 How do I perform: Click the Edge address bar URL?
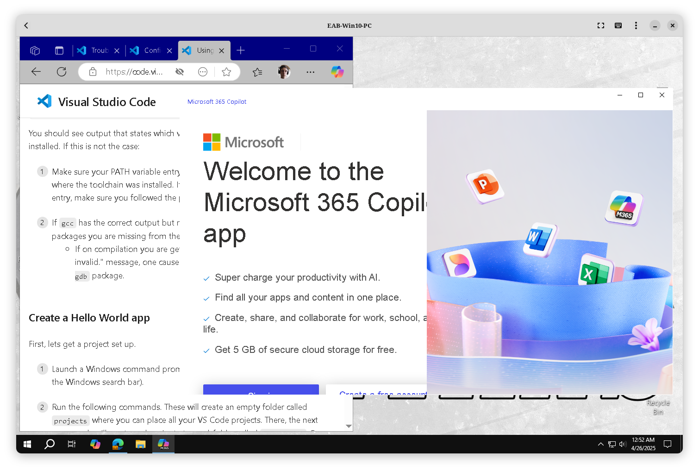pyautogui.click(x=134, y=72)
